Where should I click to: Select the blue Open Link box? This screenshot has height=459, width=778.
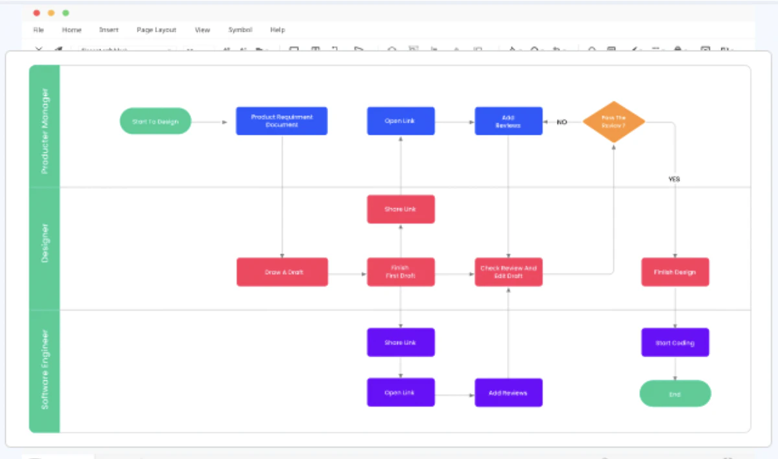(401, 121)
